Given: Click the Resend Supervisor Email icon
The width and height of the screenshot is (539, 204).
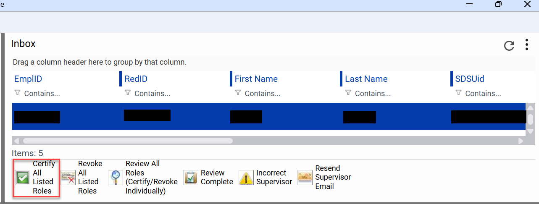Looking at the screenshot, I should 305,178.
